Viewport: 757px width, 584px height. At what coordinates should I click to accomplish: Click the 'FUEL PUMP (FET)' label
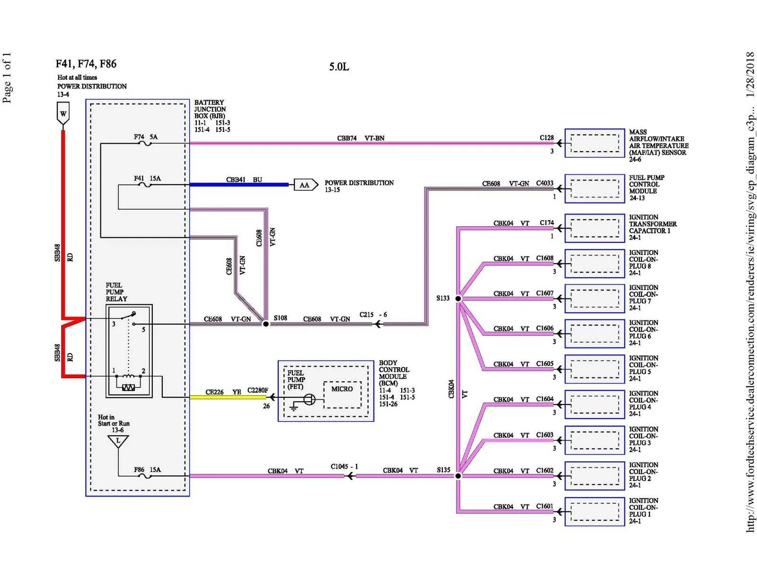[296, 380]
